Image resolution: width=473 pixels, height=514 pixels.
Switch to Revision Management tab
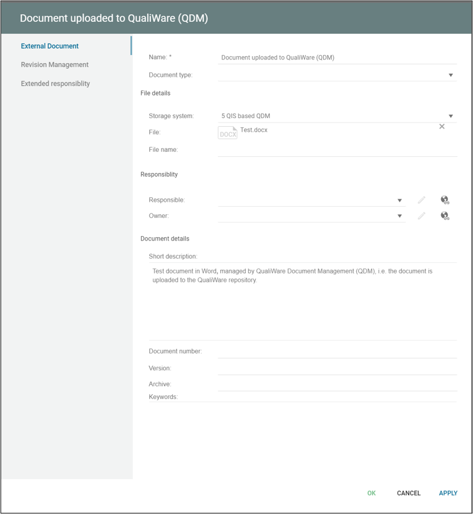point(55,64)
